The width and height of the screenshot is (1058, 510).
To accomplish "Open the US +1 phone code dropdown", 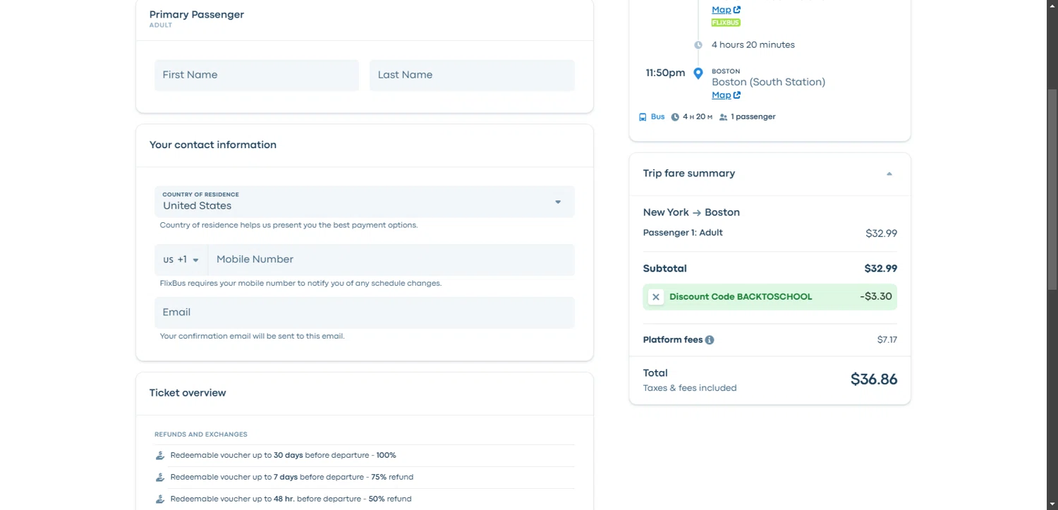I will [x=181, y=260].
